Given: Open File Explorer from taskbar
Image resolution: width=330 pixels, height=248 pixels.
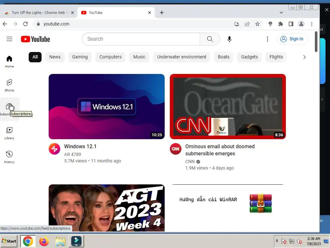Looking at the screenshot, I should coord(60,241).
